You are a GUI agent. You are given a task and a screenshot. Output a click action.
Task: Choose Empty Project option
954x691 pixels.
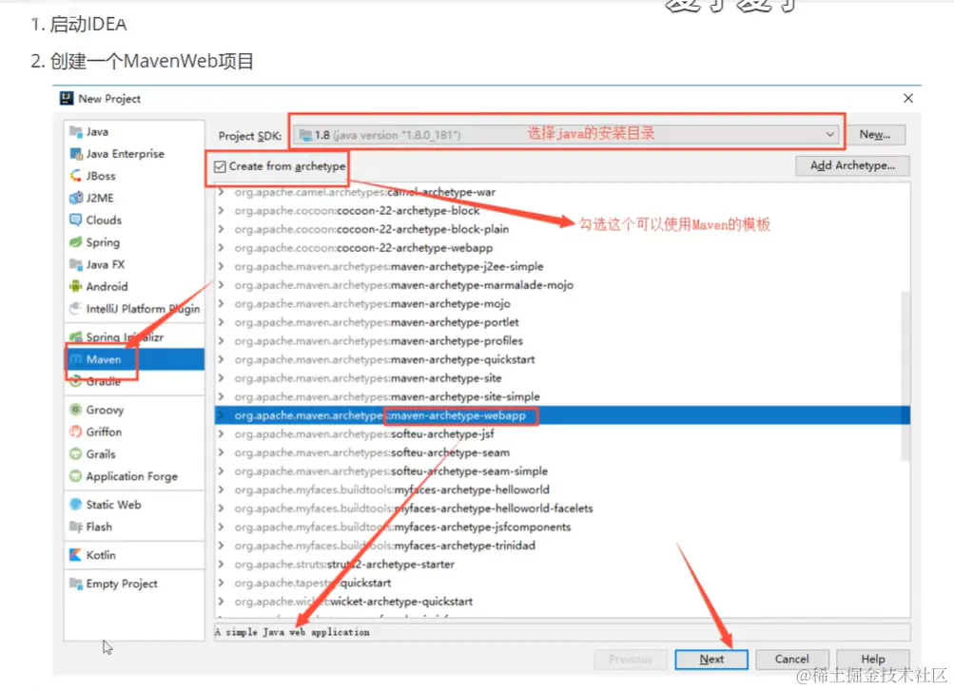pyautogui.click(x=134, y=584)
